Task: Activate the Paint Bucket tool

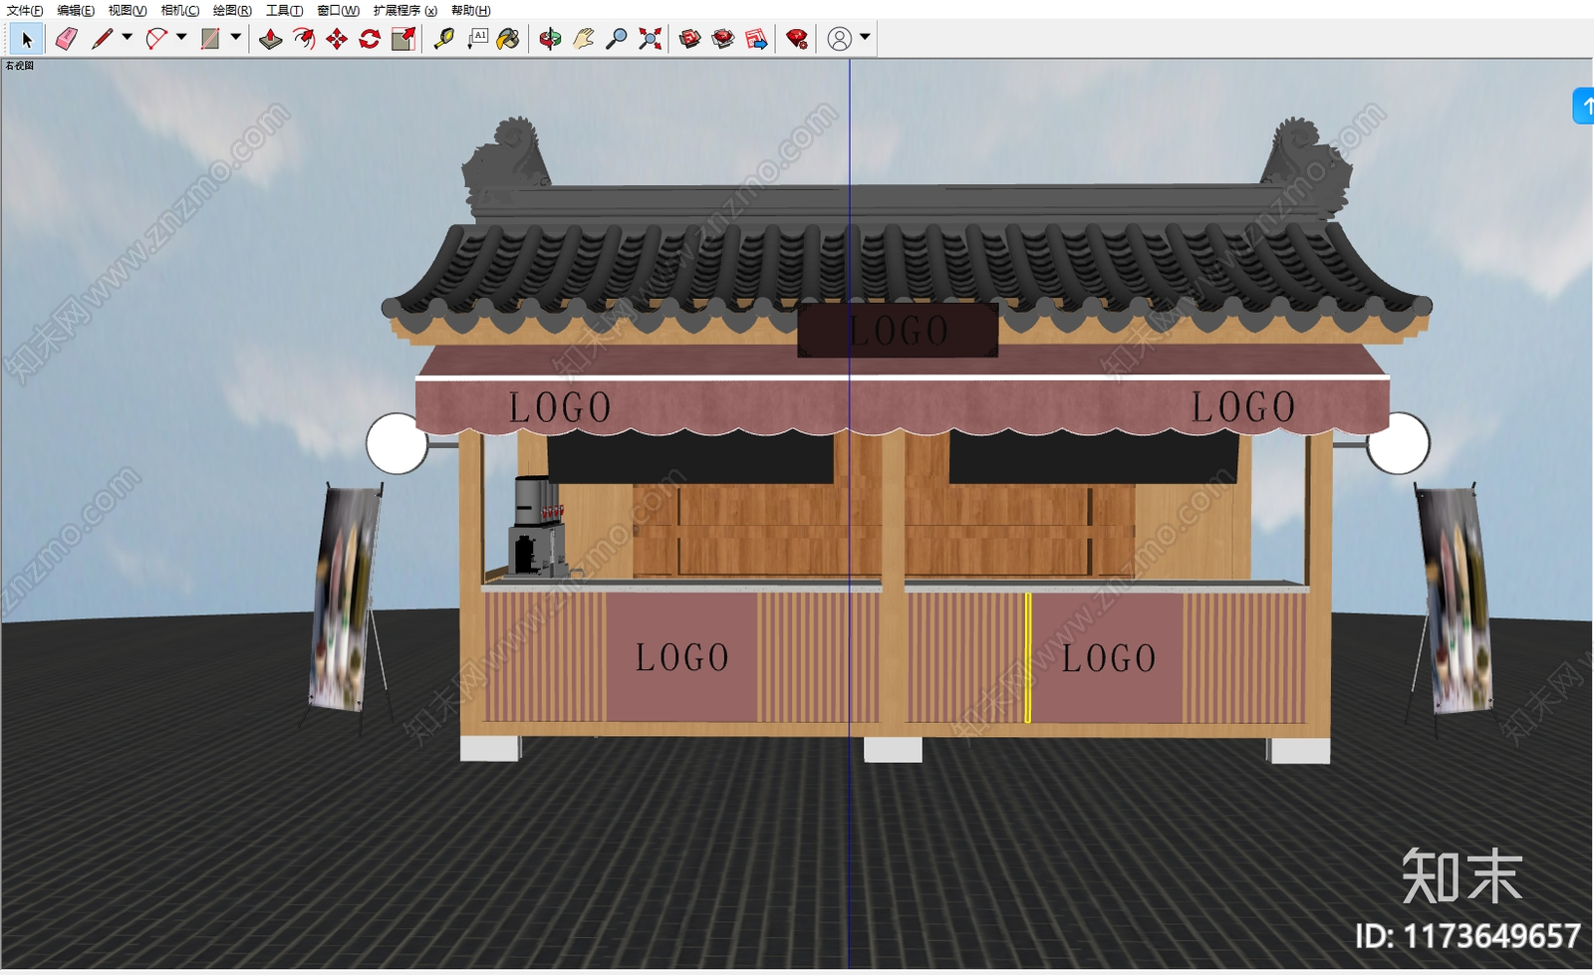Action: [x=508, y=39]
